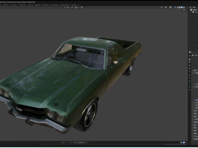This screenshot has width=198, height=148.
Task: Switch to the Geometry Nodes workspace tab
Action: (x=65, y=5)
